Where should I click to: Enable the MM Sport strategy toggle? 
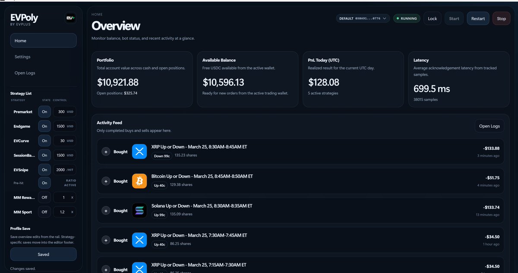44,212
